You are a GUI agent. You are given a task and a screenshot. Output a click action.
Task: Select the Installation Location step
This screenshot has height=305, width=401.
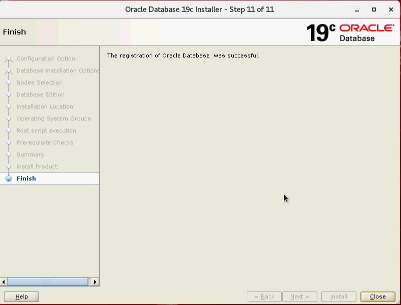(x=45, y=106)
